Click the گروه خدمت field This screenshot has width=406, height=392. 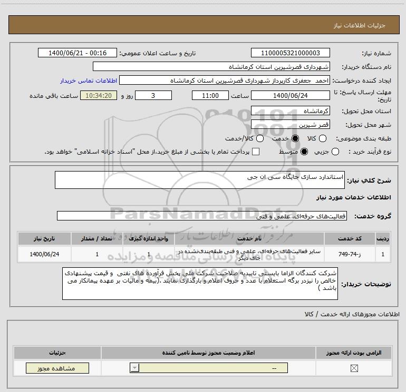point(202,216)
